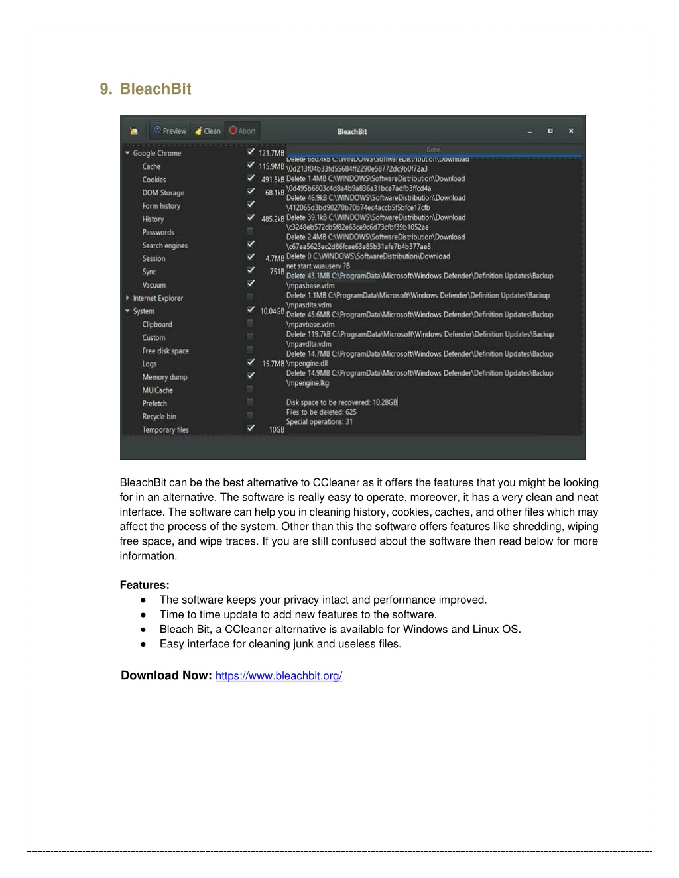Select the Recycle bin tree item

159,417
